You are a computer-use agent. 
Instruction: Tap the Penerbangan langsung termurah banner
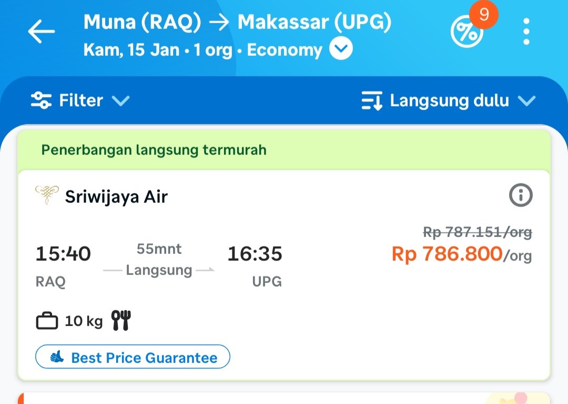tap(154, 150)
